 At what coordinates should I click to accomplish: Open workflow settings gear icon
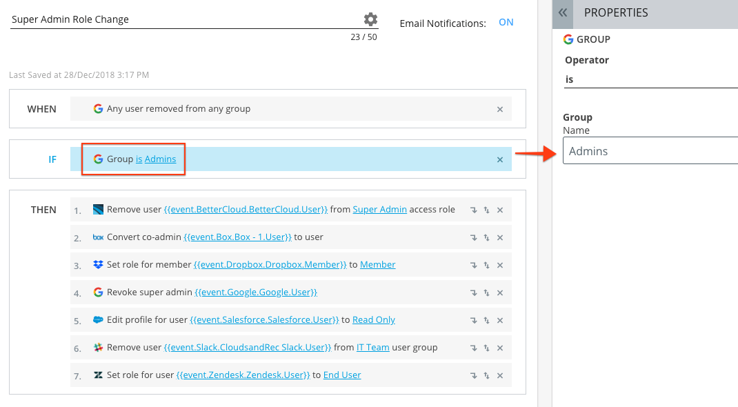click(x=370, y=19)
